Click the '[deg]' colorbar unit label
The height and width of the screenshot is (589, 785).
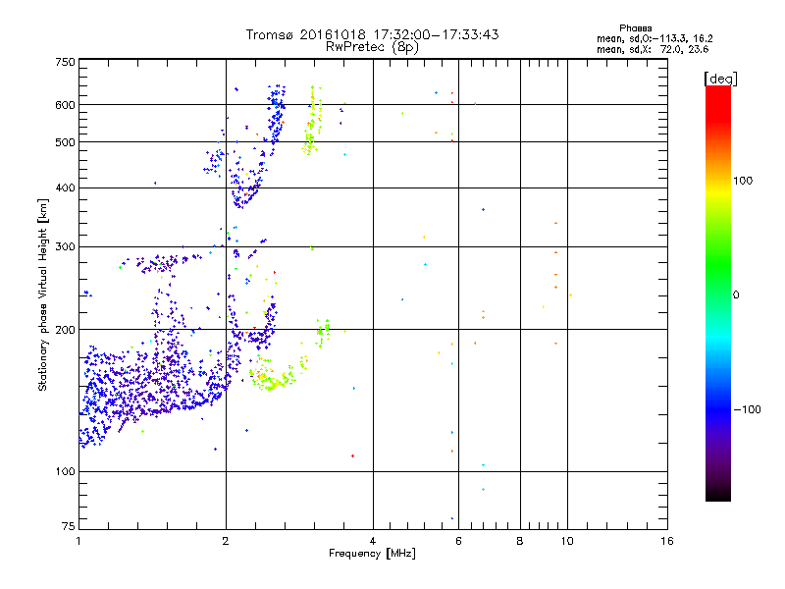pyautogui.click(x=720, y=79)
